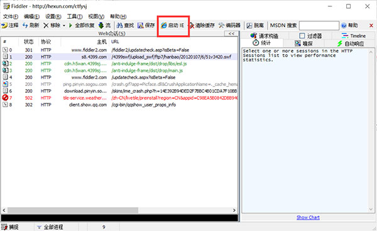Image resolution: width=377 pixels, height=231 pixels.
Task: Switch to the 请求构造 composer tab
Action: (265, 36)
